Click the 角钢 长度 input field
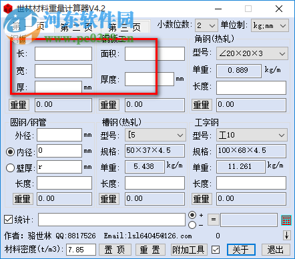This screenshot has width=295, height=259. coord(251,87)
